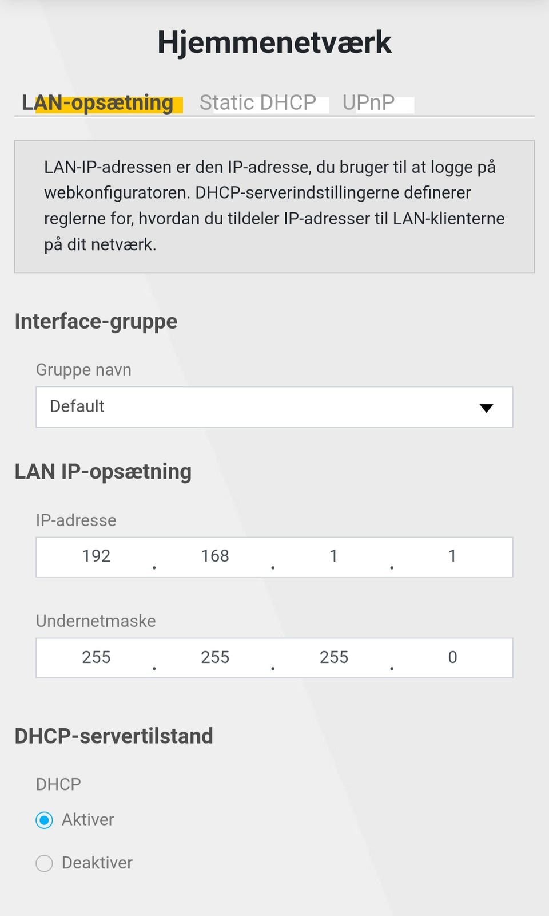
Task: Click the Undernetmaske field label
Action: pos(96,621)
